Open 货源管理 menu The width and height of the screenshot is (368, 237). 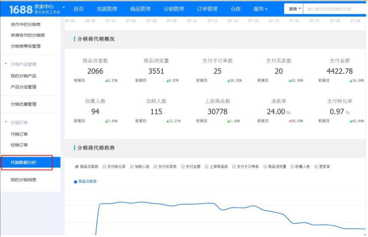pos(107,9)
